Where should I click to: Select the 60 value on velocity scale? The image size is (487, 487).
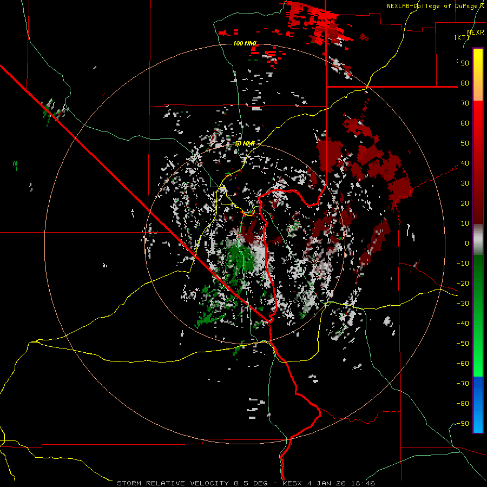click(x=465, y=123)
